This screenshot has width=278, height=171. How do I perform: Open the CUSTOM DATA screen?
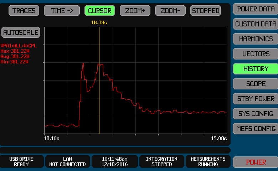click(256, 24)
